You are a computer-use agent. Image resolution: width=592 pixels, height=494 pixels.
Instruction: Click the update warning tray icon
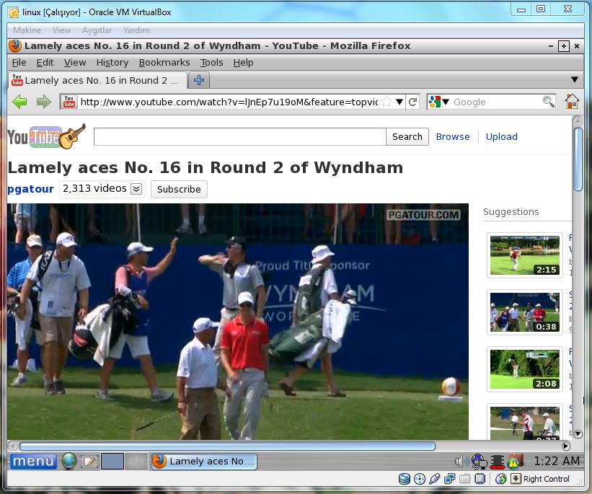tap(516, 461)
